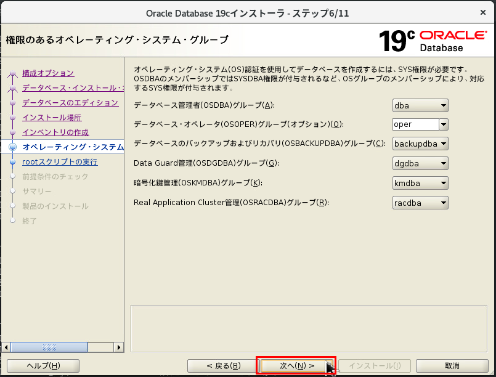Screen dimensions: 496x377
Task: Click the データベースのエディション step marker icon
Action: [x=12, y=103]
